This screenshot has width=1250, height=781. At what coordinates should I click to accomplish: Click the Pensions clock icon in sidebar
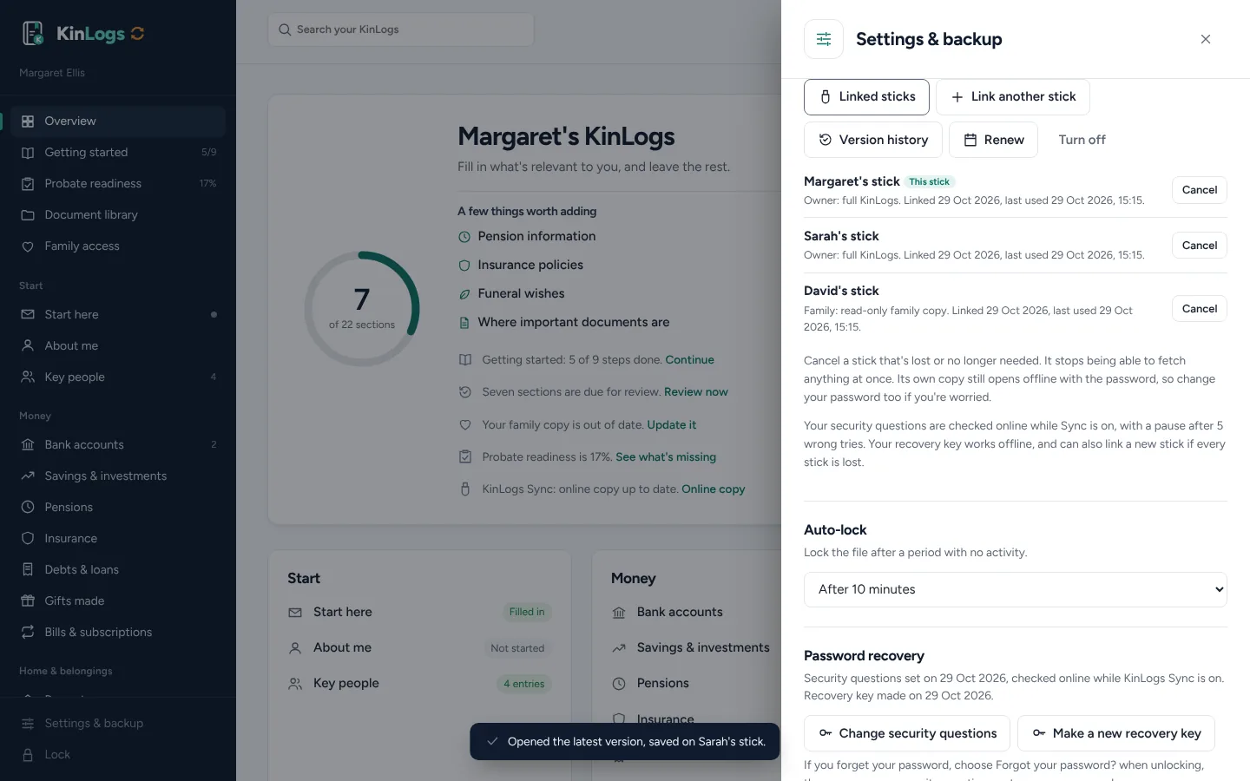pos(28,507)
